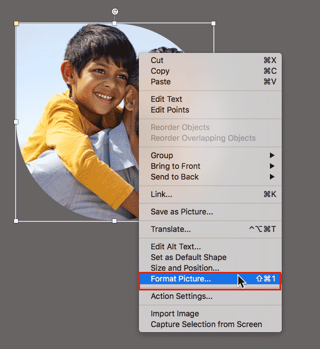Click the bottom-center resize handle

tap(115, 221)
